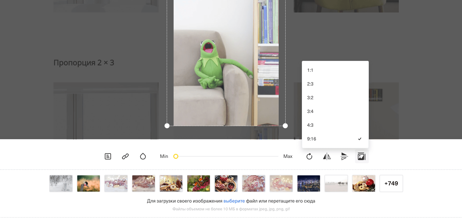Select the checked 9:16 ratio option
The image size is (462, 220).
coord(335,139)
